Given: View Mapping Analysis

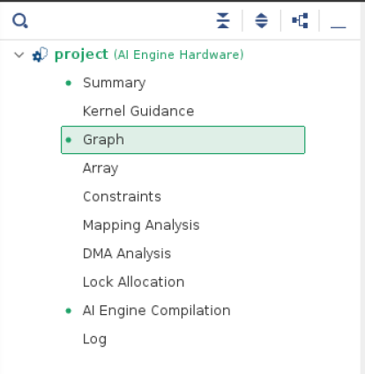Looking at the screenshot, I should pos(141,225).
